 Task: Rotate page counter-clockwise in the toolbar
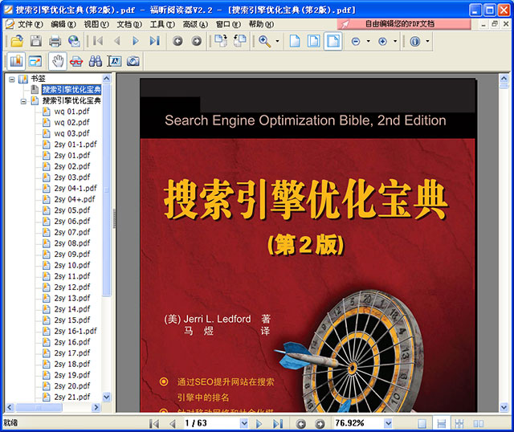[x=240, y=41]
